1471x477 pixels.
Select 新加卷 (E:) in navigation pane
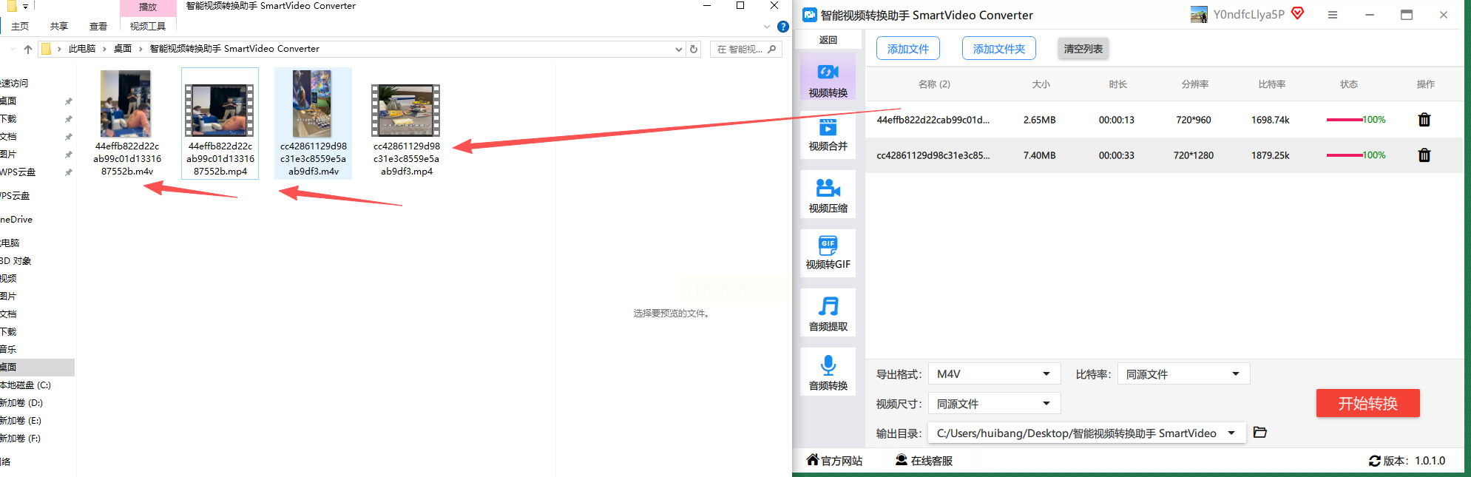21,421
